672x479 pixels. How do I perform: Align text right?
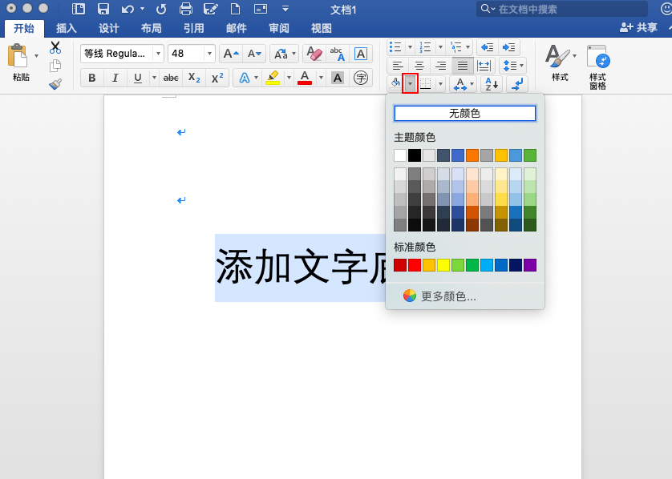pos(440,66)
